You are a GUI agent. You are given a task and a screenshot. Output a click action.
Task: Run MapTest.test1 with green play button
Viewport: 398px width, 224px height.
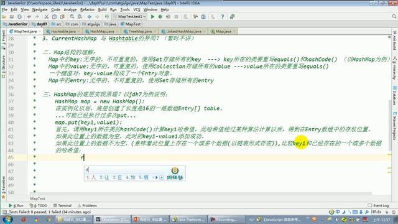coord(152,17)
